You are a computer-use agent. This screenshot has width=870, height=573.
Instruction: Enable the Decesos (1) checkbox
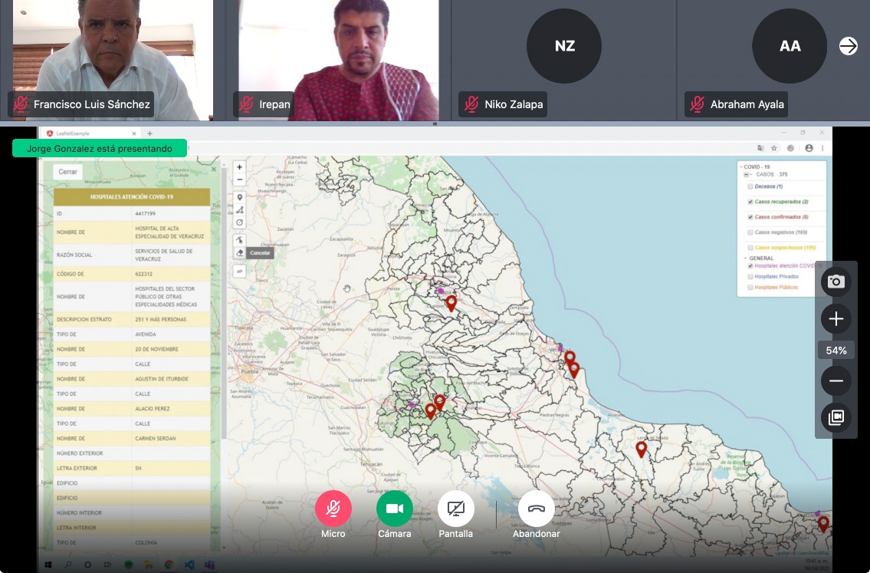[750, 186]
